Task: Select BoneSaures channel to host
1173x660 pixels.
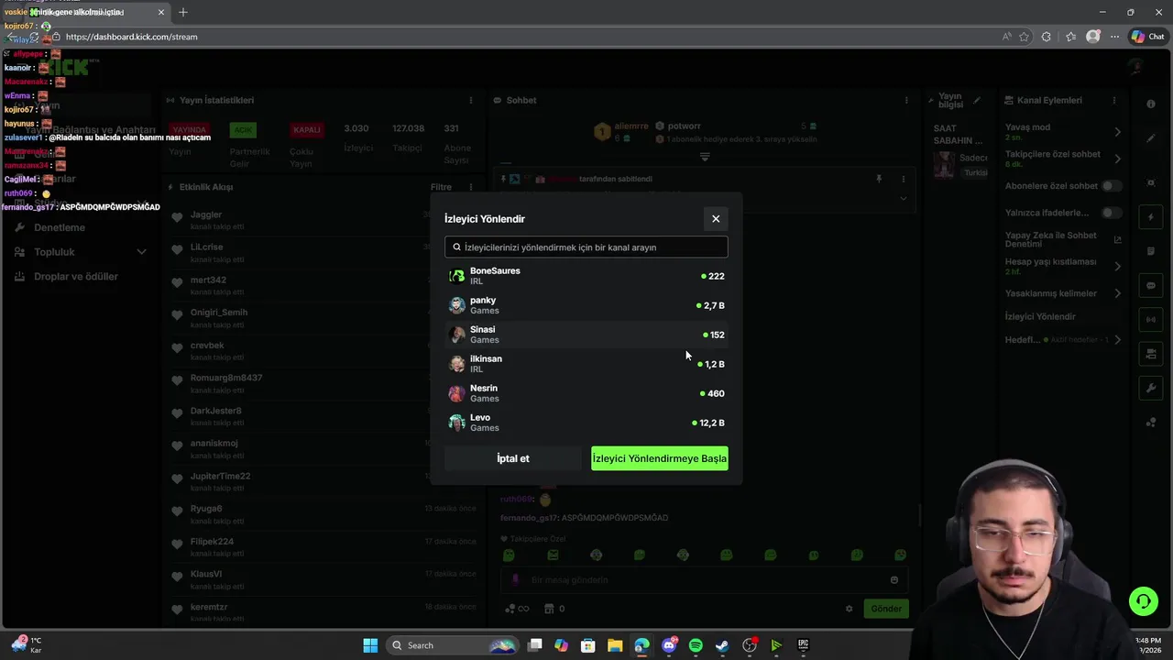Action: tap(586, 276)
